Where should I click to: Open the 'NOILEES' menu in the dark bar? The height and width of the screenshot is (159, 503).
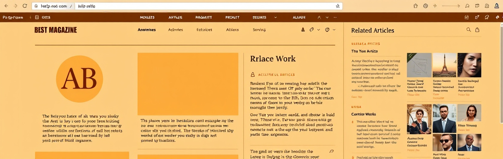point(147,17)
